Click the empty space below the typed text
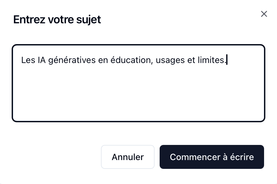The width and height of the screenshot is (277, 184). click(x=138, y=95)
